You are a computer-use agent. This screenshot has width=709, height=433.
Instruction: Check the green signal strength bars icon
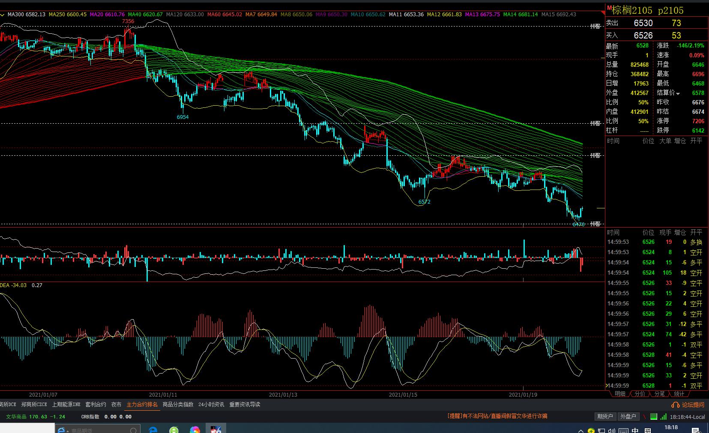coord(663,416)
